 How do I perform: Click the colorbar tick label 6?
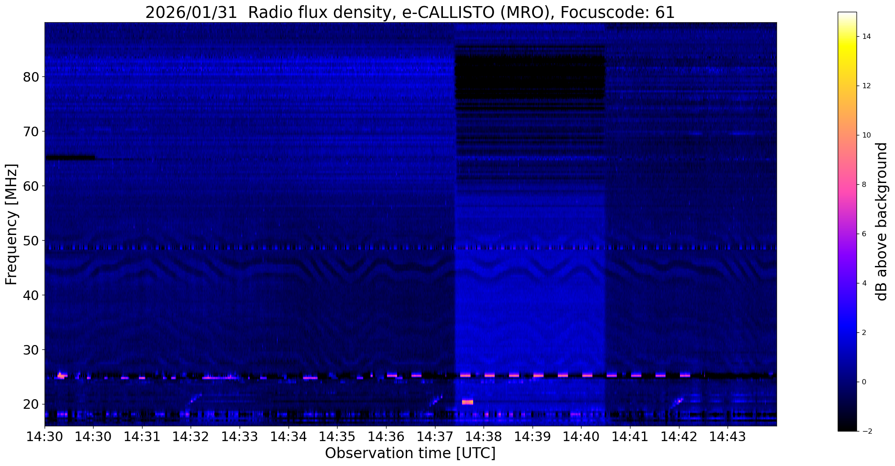tap(864, 234)
